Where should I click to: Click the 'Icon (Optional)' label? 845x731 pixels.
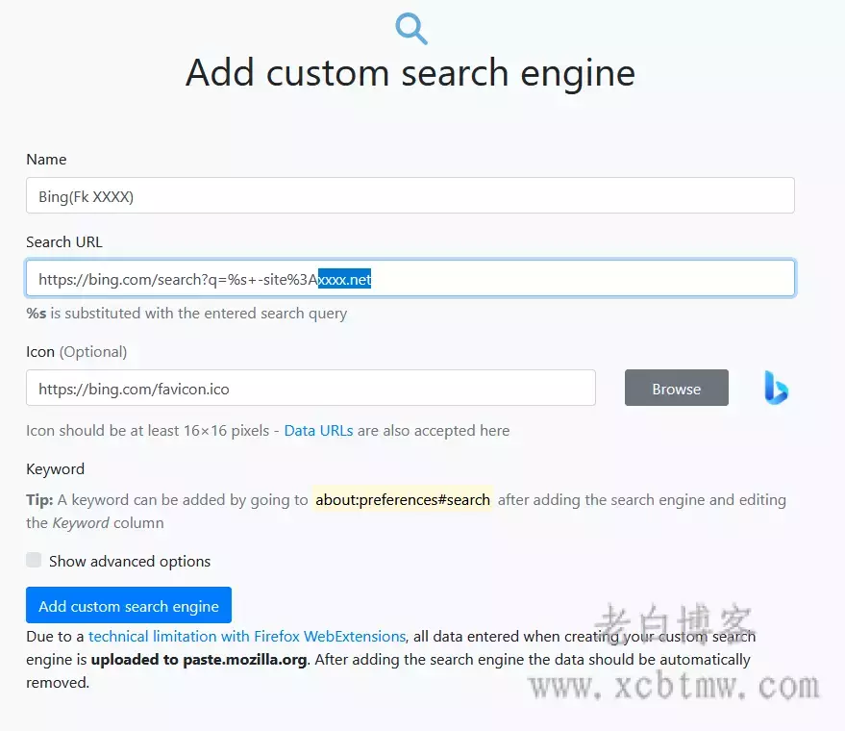coord(76,352)
